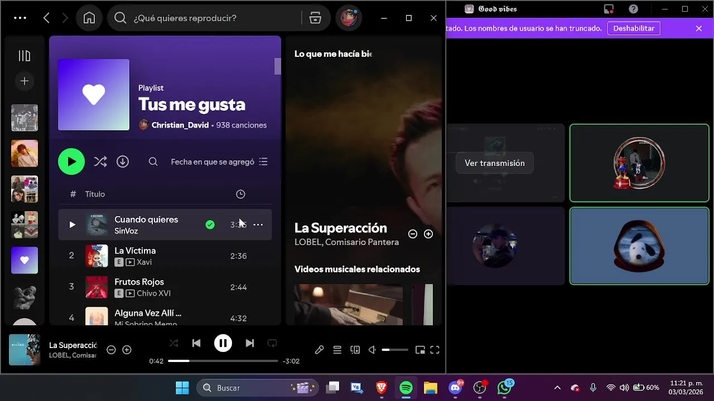Open the Spotify three-dots main menu
714x401 pixels.
click(20, 18)
